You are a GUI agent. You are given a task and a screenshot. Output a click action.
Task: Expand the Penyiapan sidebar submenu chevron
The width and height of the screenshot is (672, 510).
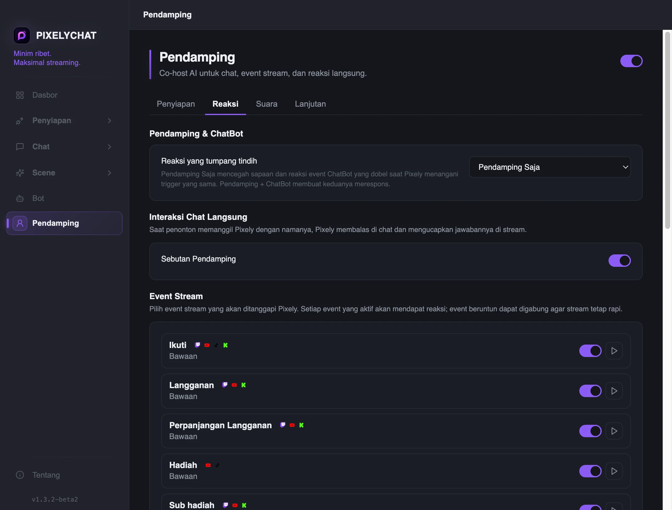pyautogui.click(x=110, y=121)
